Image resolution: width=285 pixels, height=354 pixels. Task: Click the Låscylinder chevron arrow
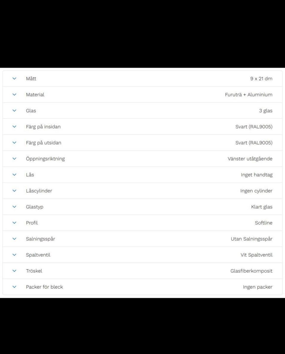(14, 191)
